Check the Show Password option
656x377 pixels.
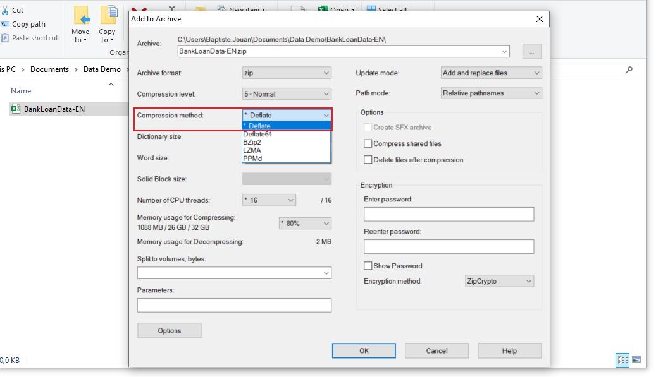[x=368, y=266]
